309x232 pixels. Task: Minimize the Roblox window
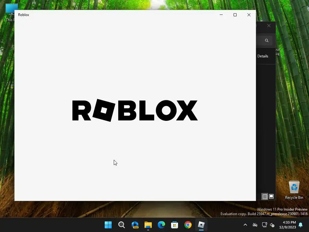(x=221, y=15)
